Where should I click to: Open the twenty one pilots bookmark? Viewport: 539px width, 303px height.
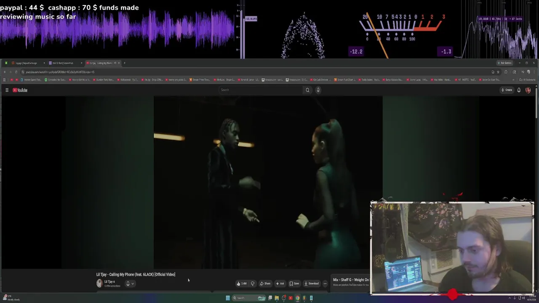pos(176,80)
